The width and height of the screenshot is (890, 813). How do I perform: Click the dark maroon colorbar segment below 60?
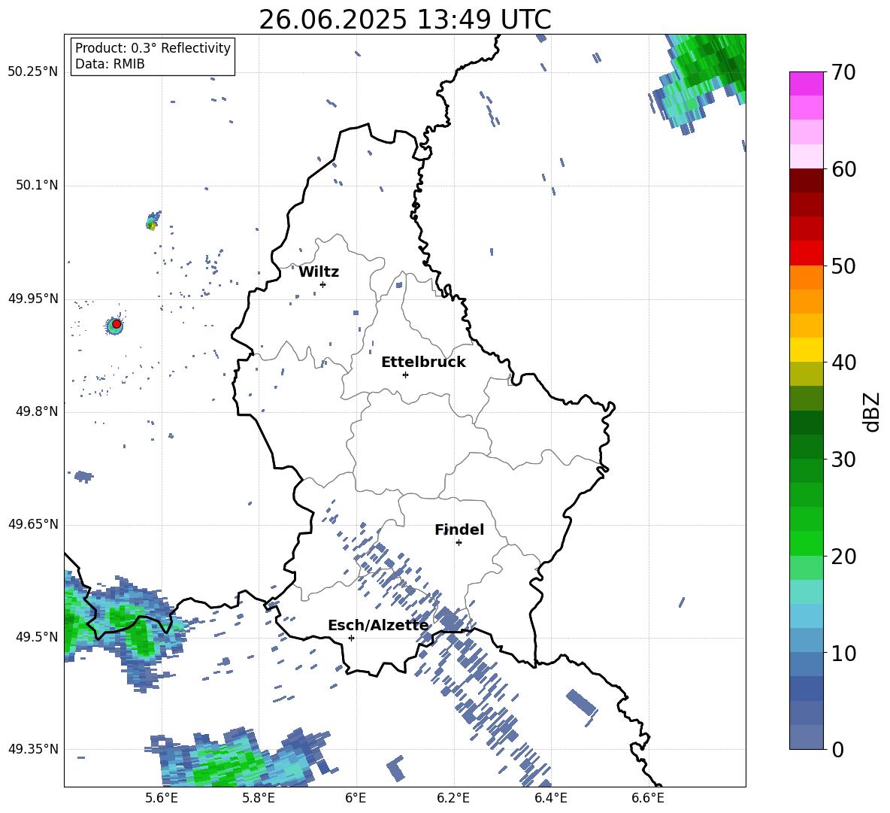[806, 180]
